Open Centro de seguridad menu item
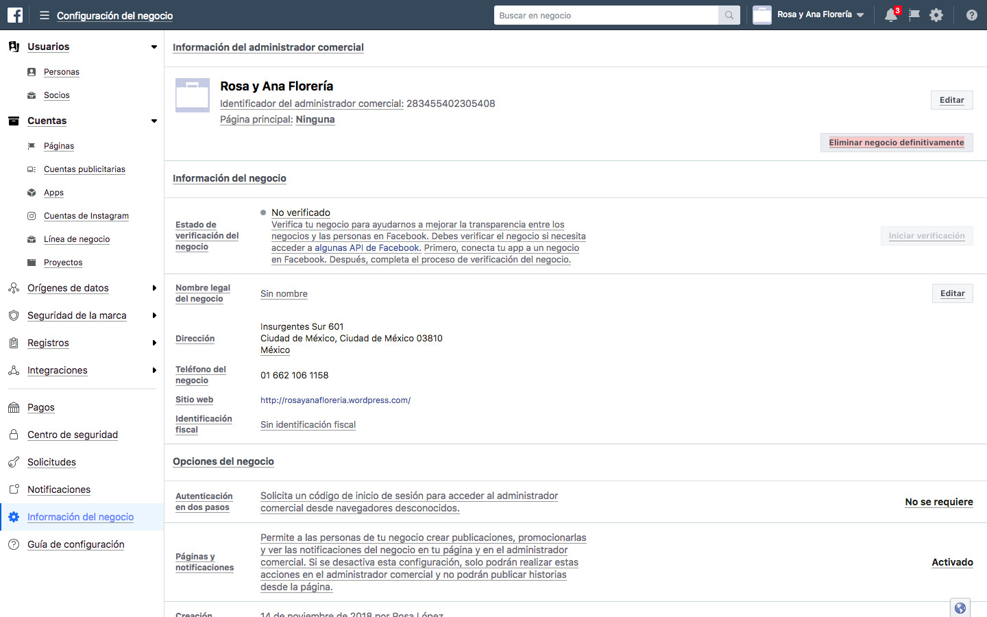The height and width of the screenshot is (617, 987). pos(73,435)
